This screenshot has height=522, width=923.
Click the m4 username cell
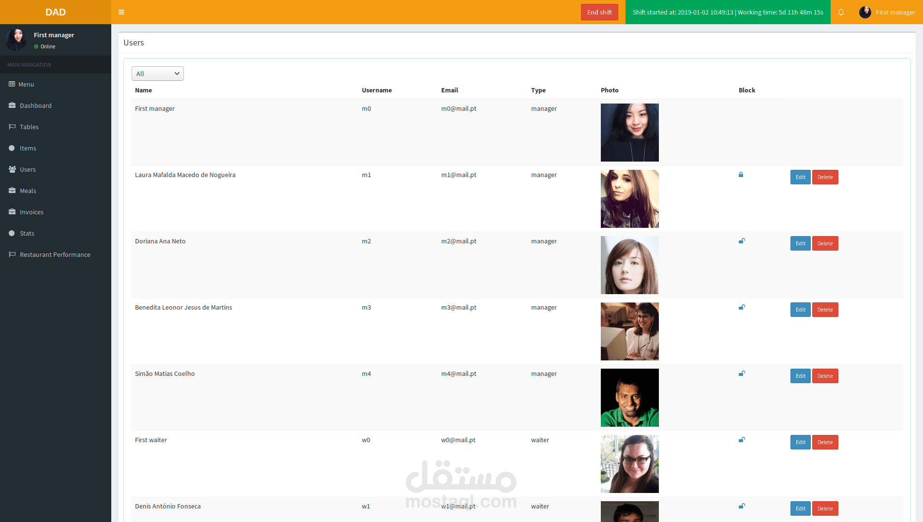[366, 373]
